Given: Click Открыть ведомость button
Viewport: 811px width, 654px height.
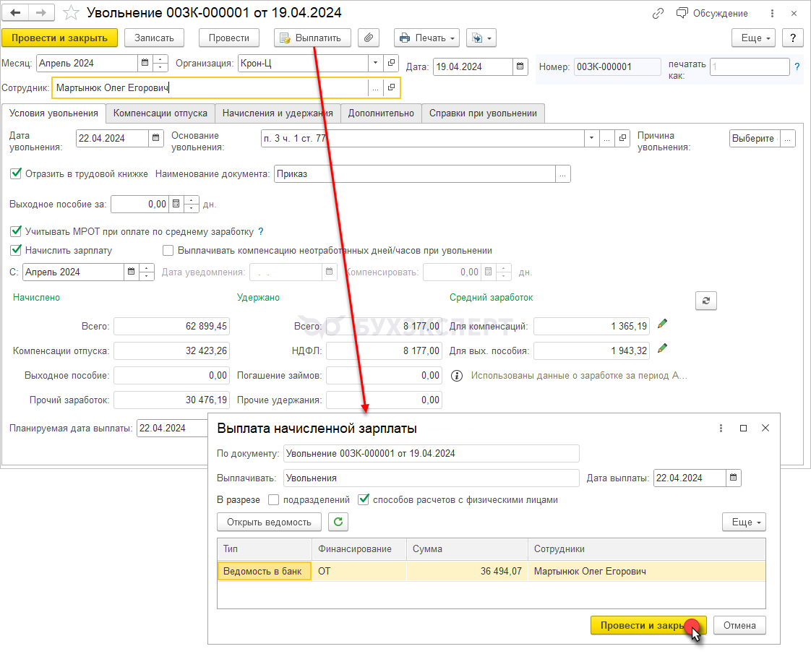Looking at the screenshot, I should (269, 522).
